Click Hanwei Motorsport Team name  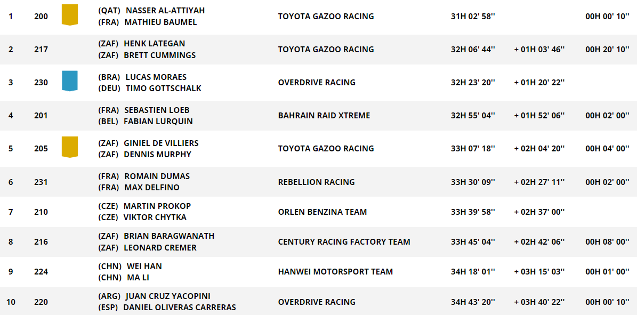(335, 271)
